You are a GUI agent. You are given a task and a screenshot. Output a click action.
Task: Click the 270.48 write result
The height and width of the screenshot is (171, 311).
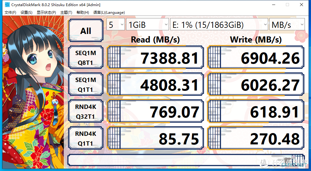point(256,138)
